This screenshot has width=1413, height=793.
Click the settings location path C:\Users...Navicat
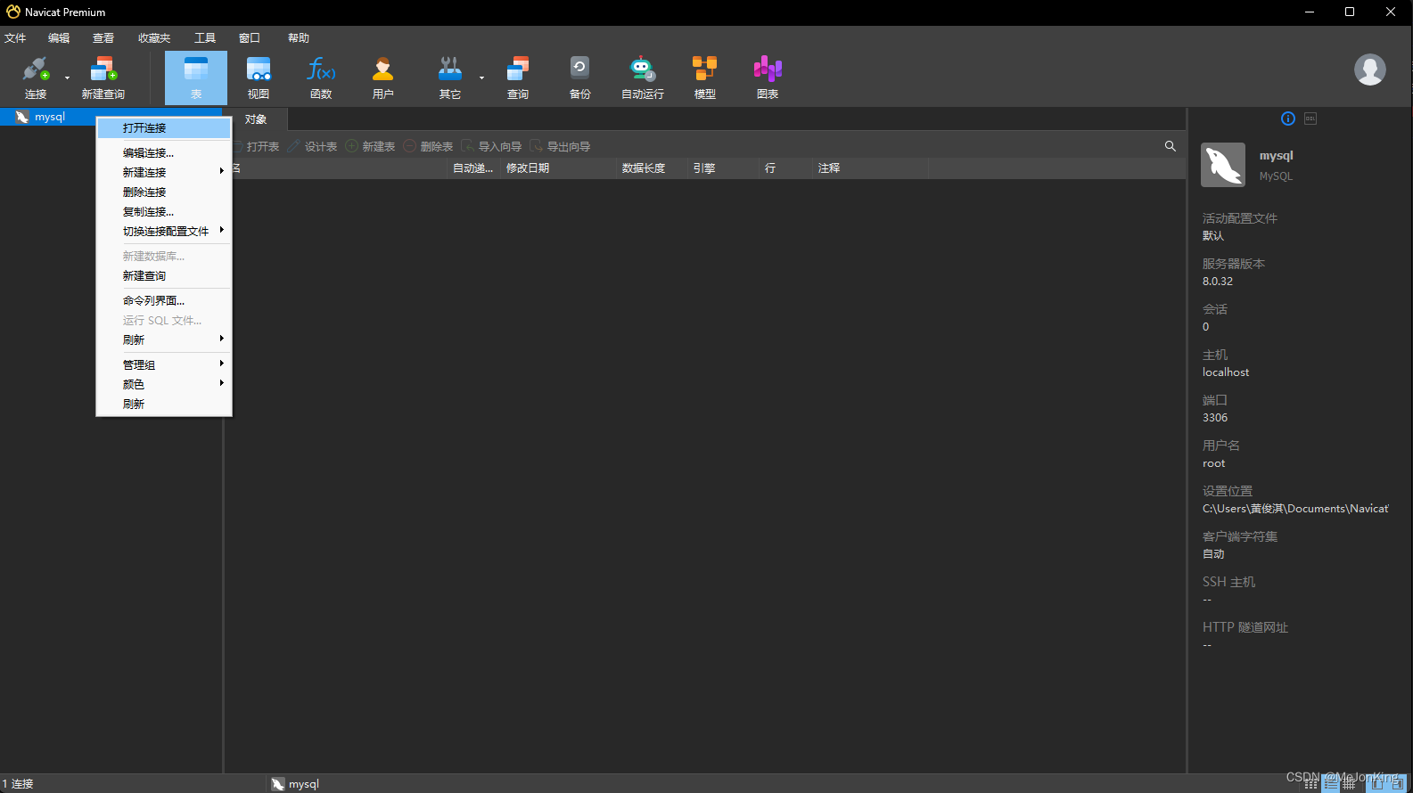coord(1295,509)
